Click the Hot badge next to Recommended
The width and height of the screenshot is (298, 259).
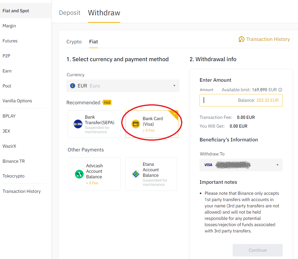(x=107, y=102)
